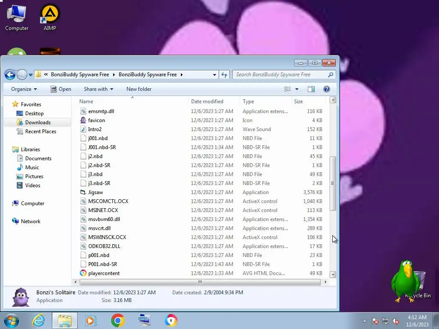Click the muted volume tray icon
This screenshot has width=439, height=329.
tap(396, 321)
